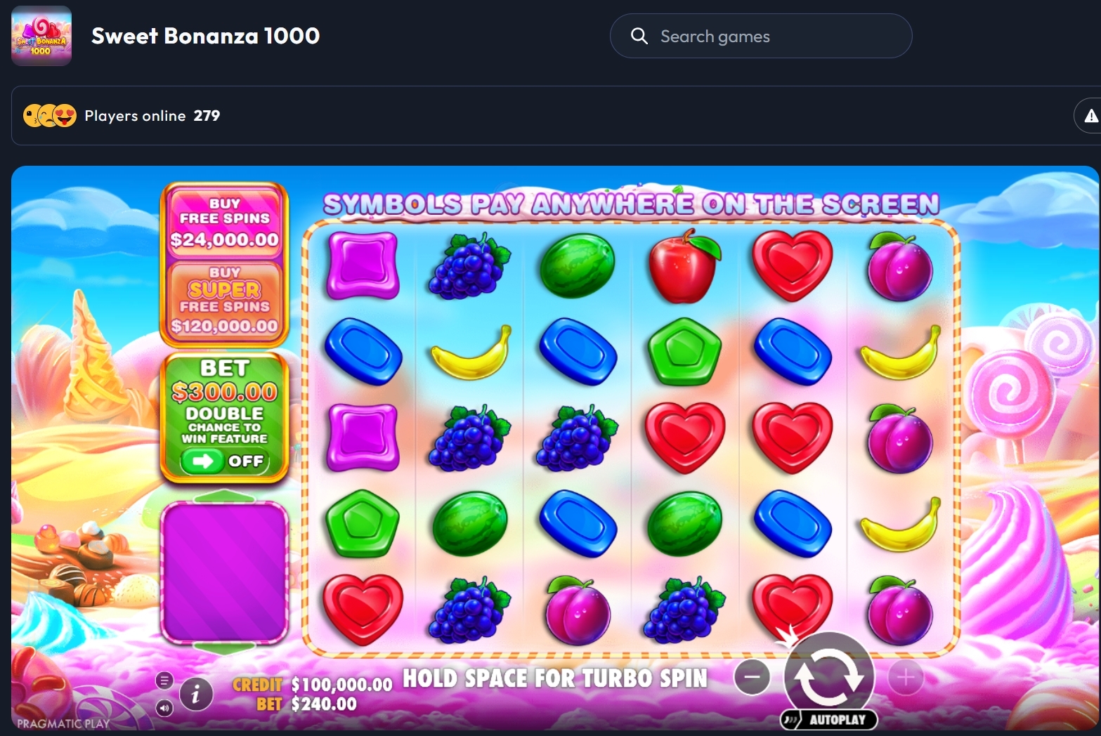The image size is (1101, 736).
Task: Open the warning triangle report icon
Action: 1090,117
